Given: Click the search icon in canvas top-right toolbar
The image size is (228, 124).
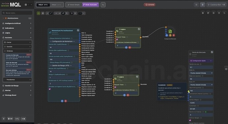Looking at the screenshot, I should coord(224,13).
